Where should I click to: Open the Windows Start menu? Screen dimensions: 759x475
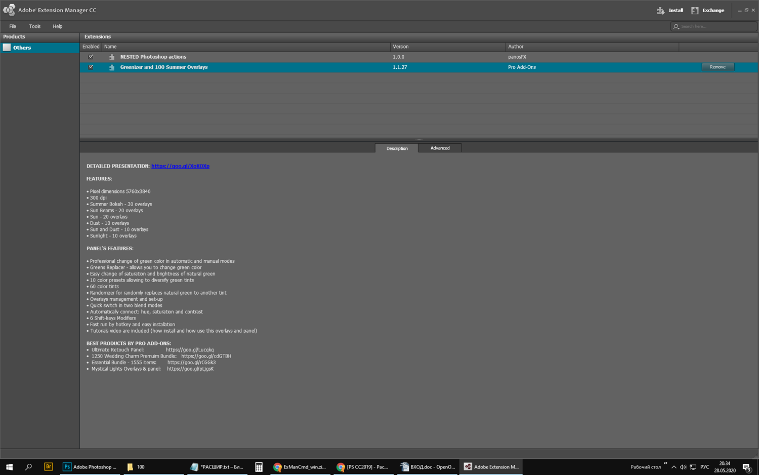(x=9, y=467)
